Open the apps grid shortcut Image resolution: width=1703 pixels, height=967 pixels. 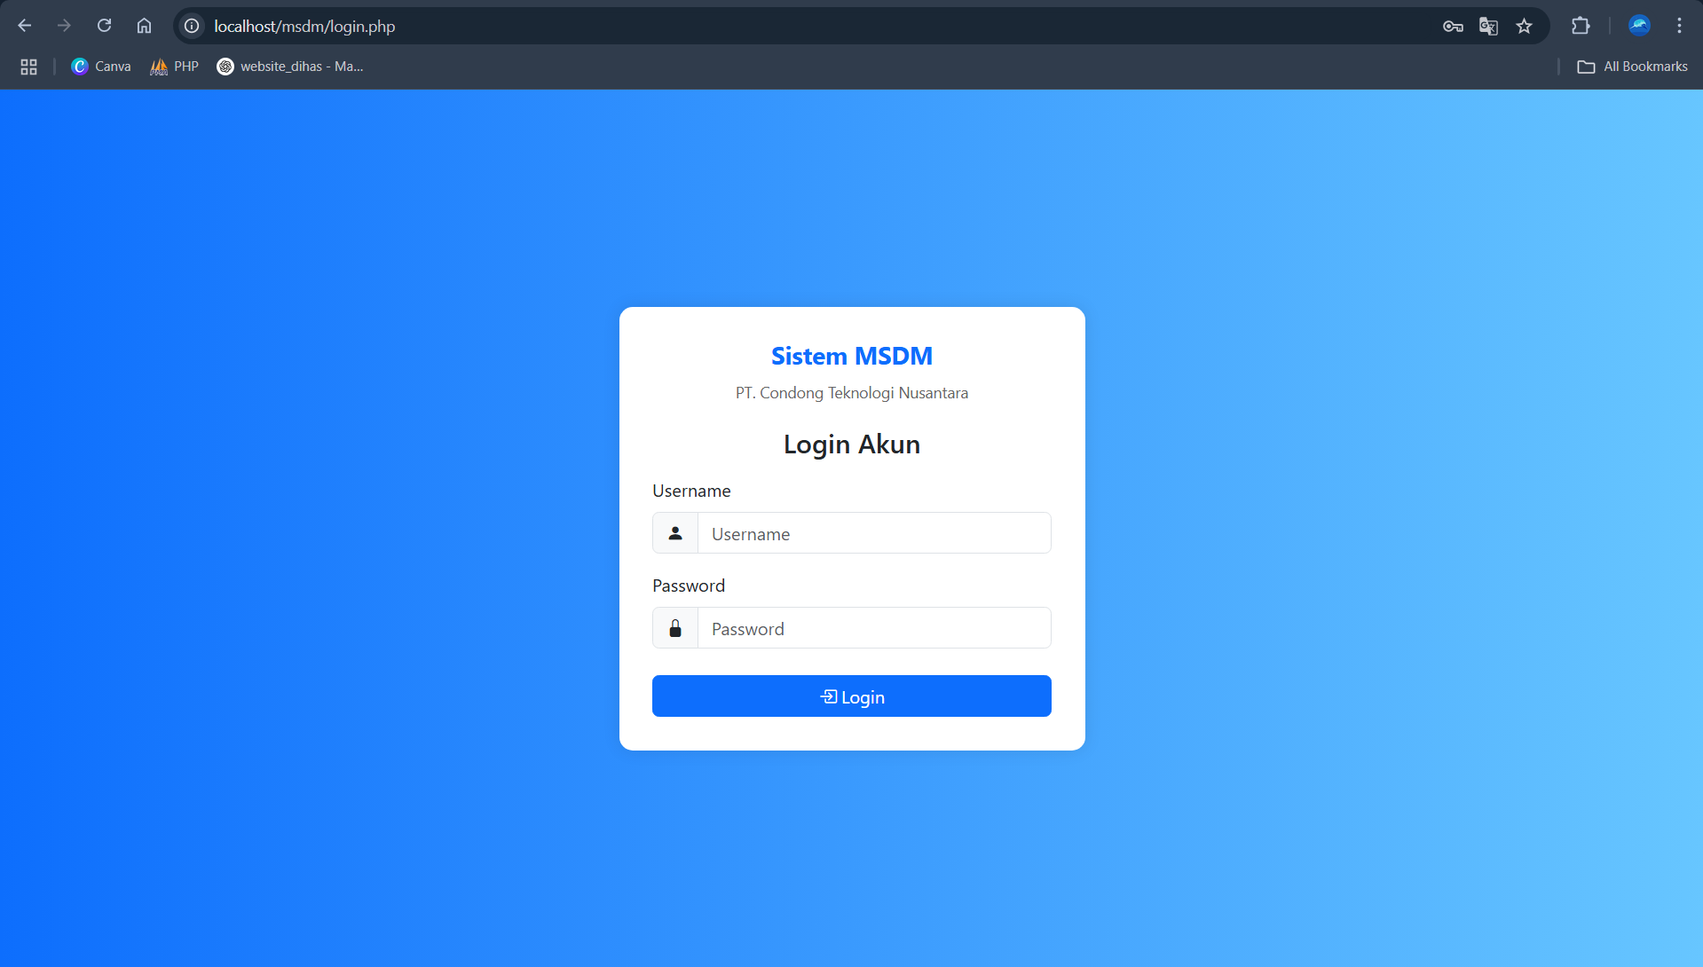click(28, 67)
